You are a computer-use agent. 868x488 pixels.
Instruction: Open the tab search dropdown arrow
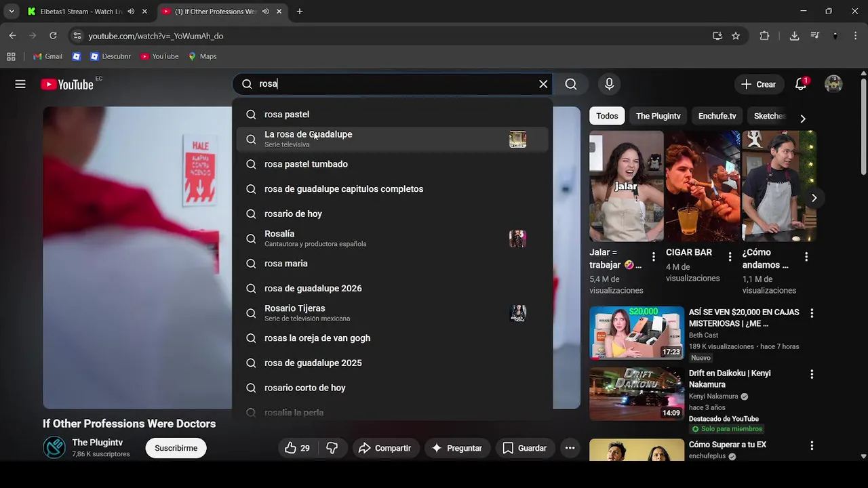[x=12, y=12]
